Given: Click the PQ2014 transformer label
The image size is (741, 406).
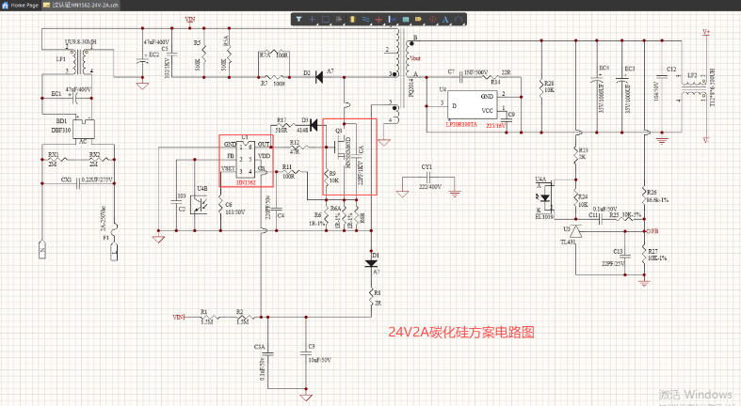Looking at the screenshot, I should click(x=411, y=87).
